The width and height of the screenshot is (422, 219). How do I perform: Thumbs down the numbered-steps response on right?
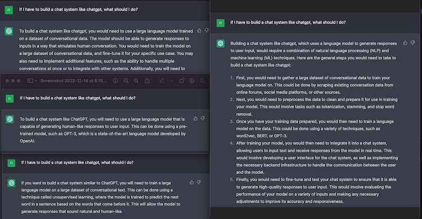click(412, 43)
